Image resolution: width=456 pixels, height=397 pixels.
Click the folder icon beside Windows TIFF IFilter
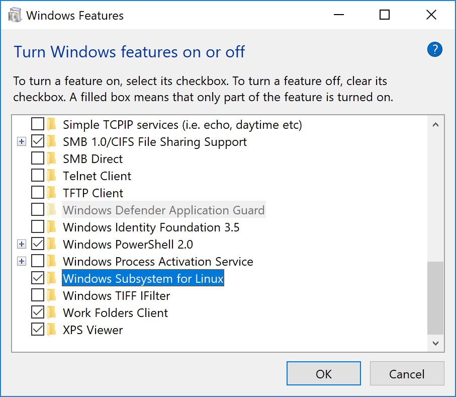pyautogui.click(x=52, y=295)
